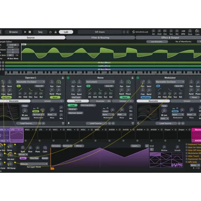The height and width of the screenshot is (201, 201).
Task: Open the Note On retrigger mode dropdown
Action: pyautogui.click(x=34, y=164)
